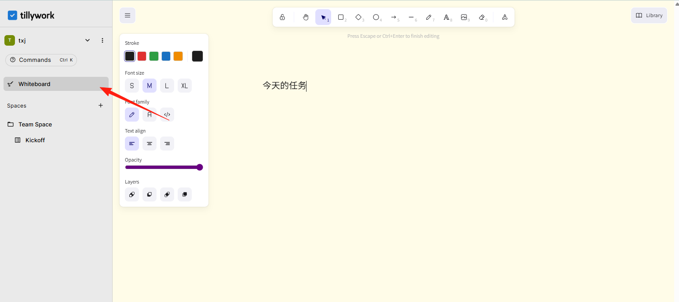This screenshot has width=679, height=302.
Task: Open the workspace three-dot options menu
Action: pyautogui.click(x=102, y=40)
